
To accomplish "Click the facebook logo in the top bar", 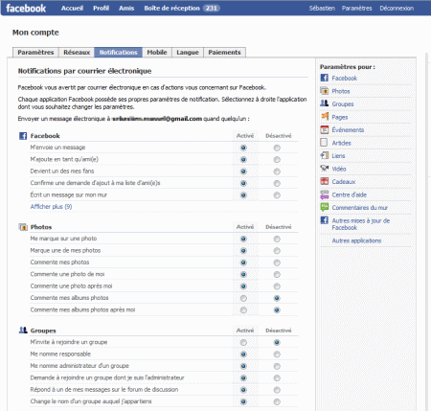I will click(26, 8).
